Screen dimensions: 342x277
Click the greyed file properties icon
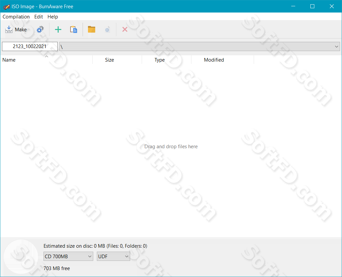[107, 29]
